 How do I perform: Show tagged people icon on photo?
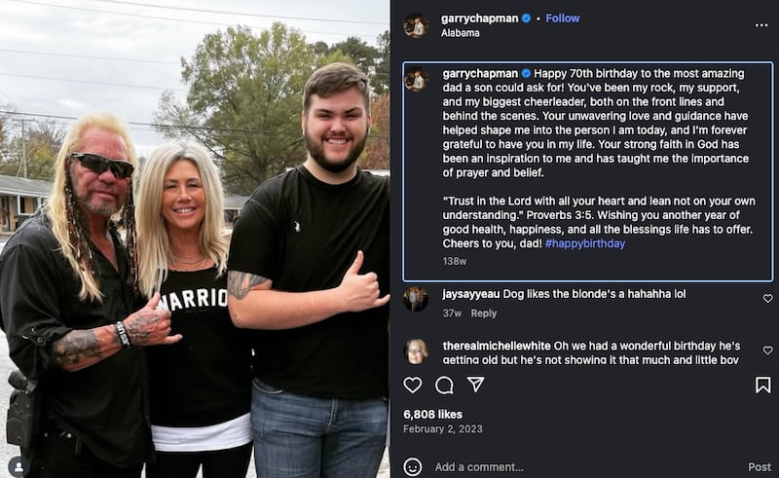pyautogui.click(x=19, y=467)
